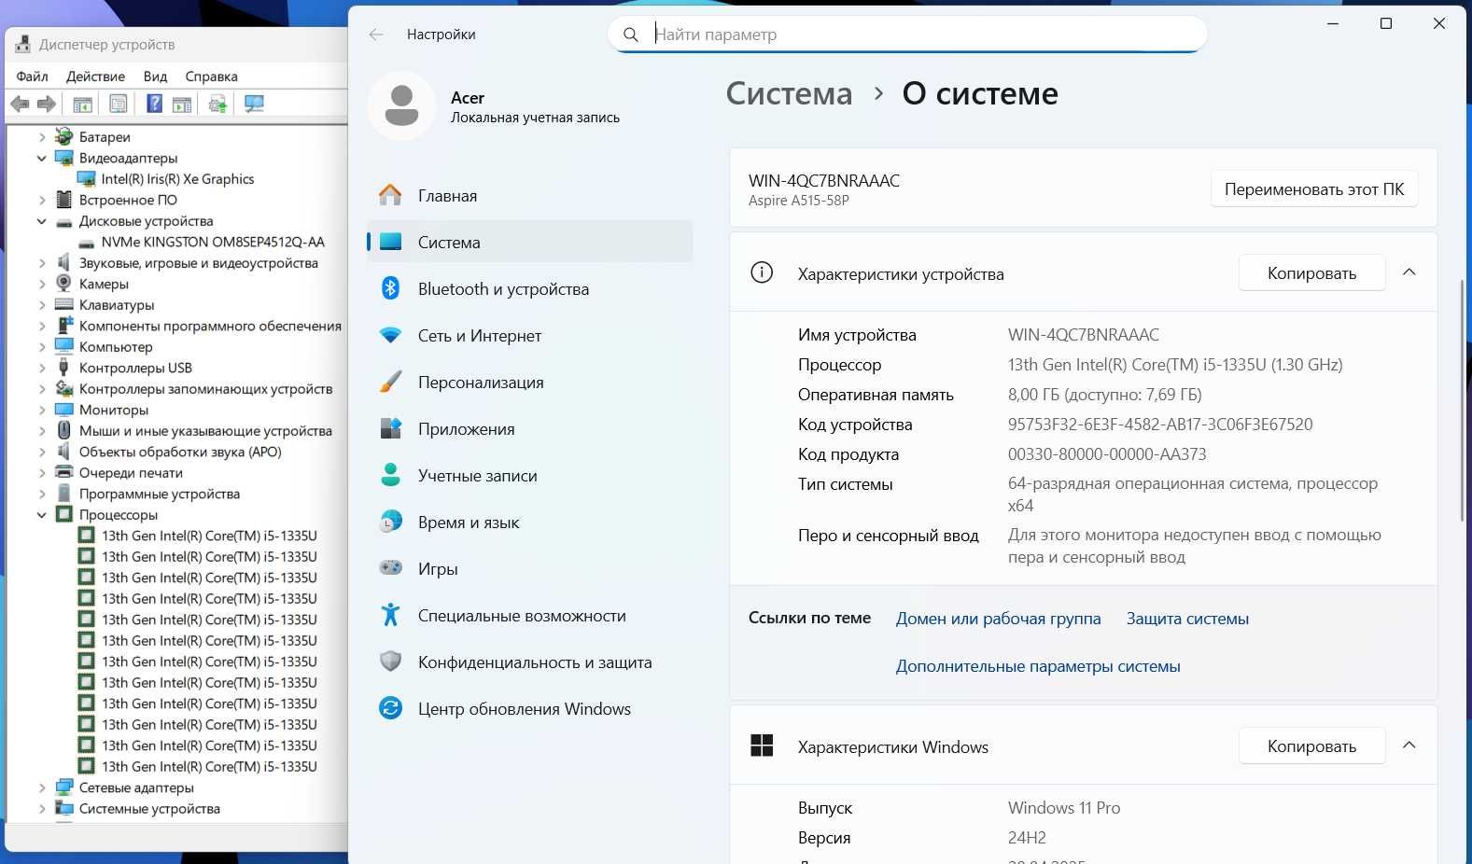Screen dimensions: 1472x864
Task: Click the Главная home icon in Settings sidebar
Action: tap(390, 195)
